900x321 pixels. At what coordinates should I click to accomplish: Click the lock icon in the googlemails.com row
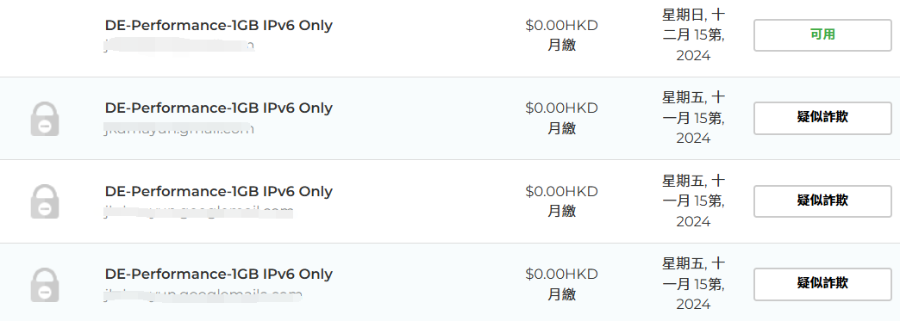click(x=45, y=284)
